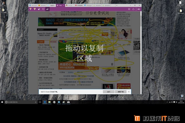
Task: Save the web note
Action: click(x=129, y=9)
